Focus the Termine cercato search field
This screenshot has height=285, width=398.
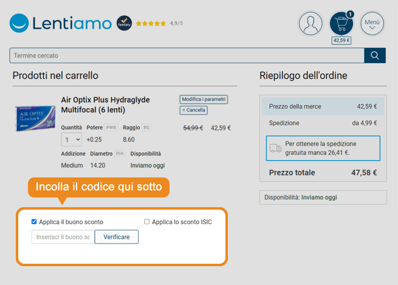point(187,56)
